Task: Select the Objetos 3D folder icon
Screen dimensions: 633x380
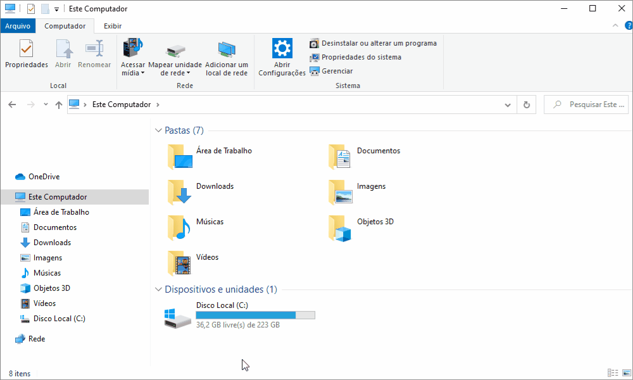Action: click(340, 228)
